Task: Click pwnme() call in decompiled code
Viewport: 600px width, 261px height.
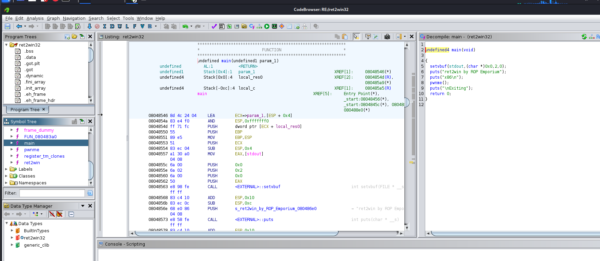Action: (439, 82)
